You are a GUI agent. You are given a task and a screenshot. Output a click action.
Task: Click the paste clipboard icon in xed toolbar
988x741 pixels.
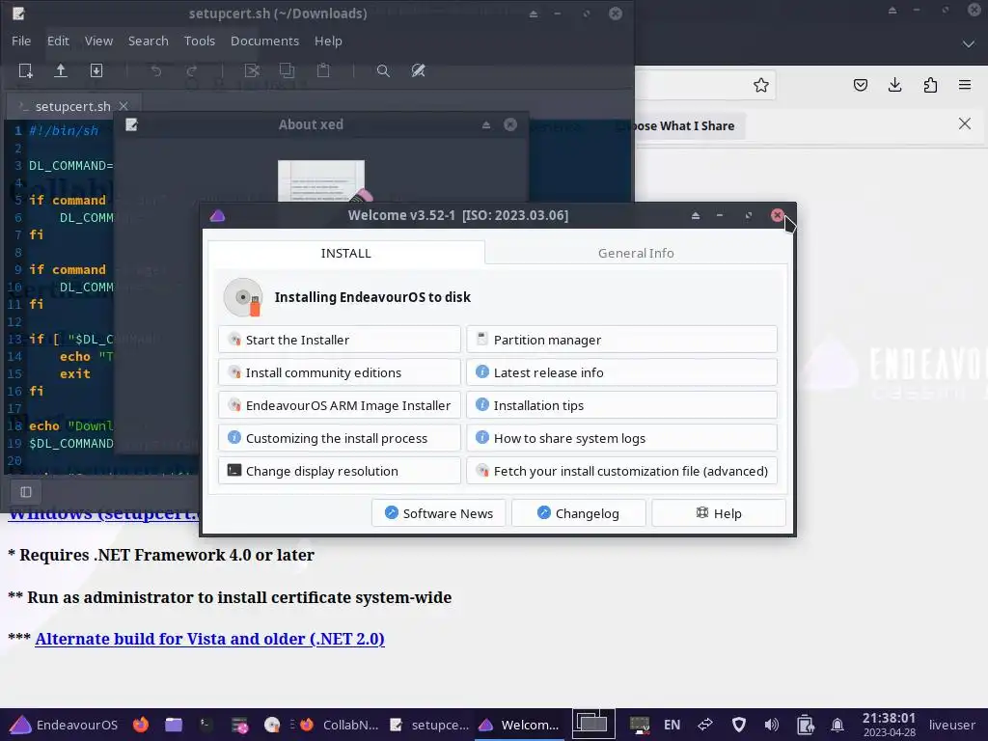323,70
